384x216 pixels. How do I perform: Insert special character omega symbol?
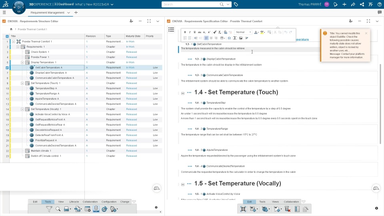click(229, 38)
